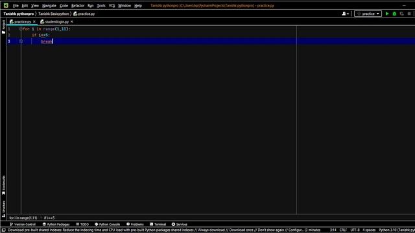Open the VCS menu
Viewport: 415px width, 233px height.
[x=112, y=6]
